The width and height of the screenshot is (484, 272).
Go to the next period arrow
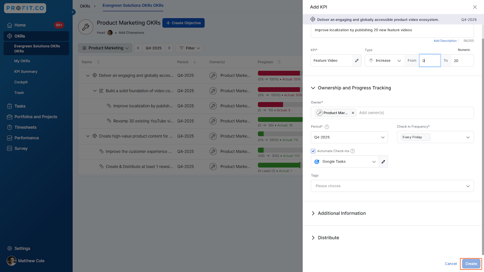point(169,48)
